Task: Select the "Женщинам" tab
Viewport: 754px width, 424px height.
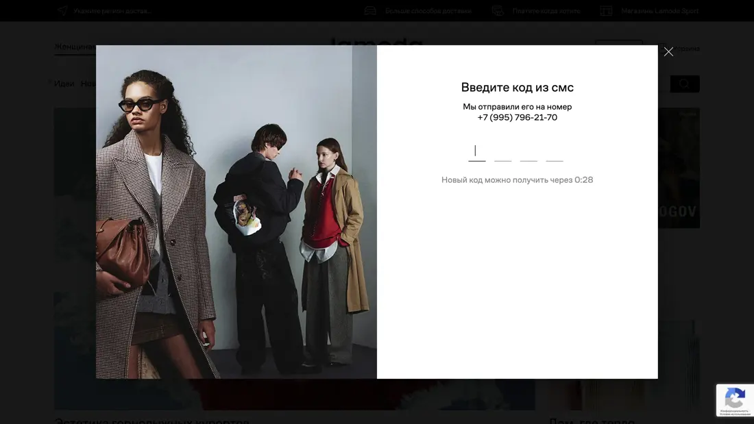Action: [75, 47]
